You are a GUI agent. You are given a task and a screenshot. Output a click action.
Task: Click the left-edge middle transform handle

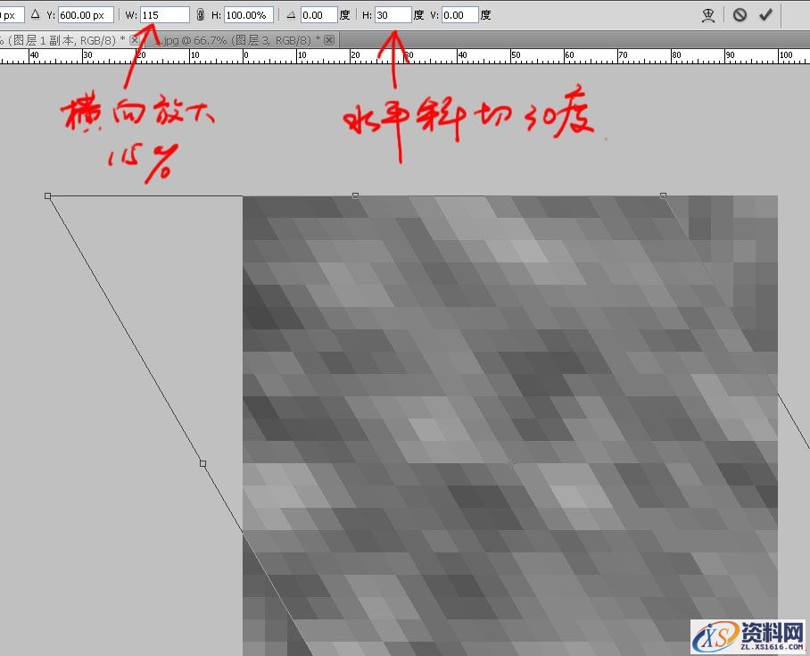click(202, 463)
